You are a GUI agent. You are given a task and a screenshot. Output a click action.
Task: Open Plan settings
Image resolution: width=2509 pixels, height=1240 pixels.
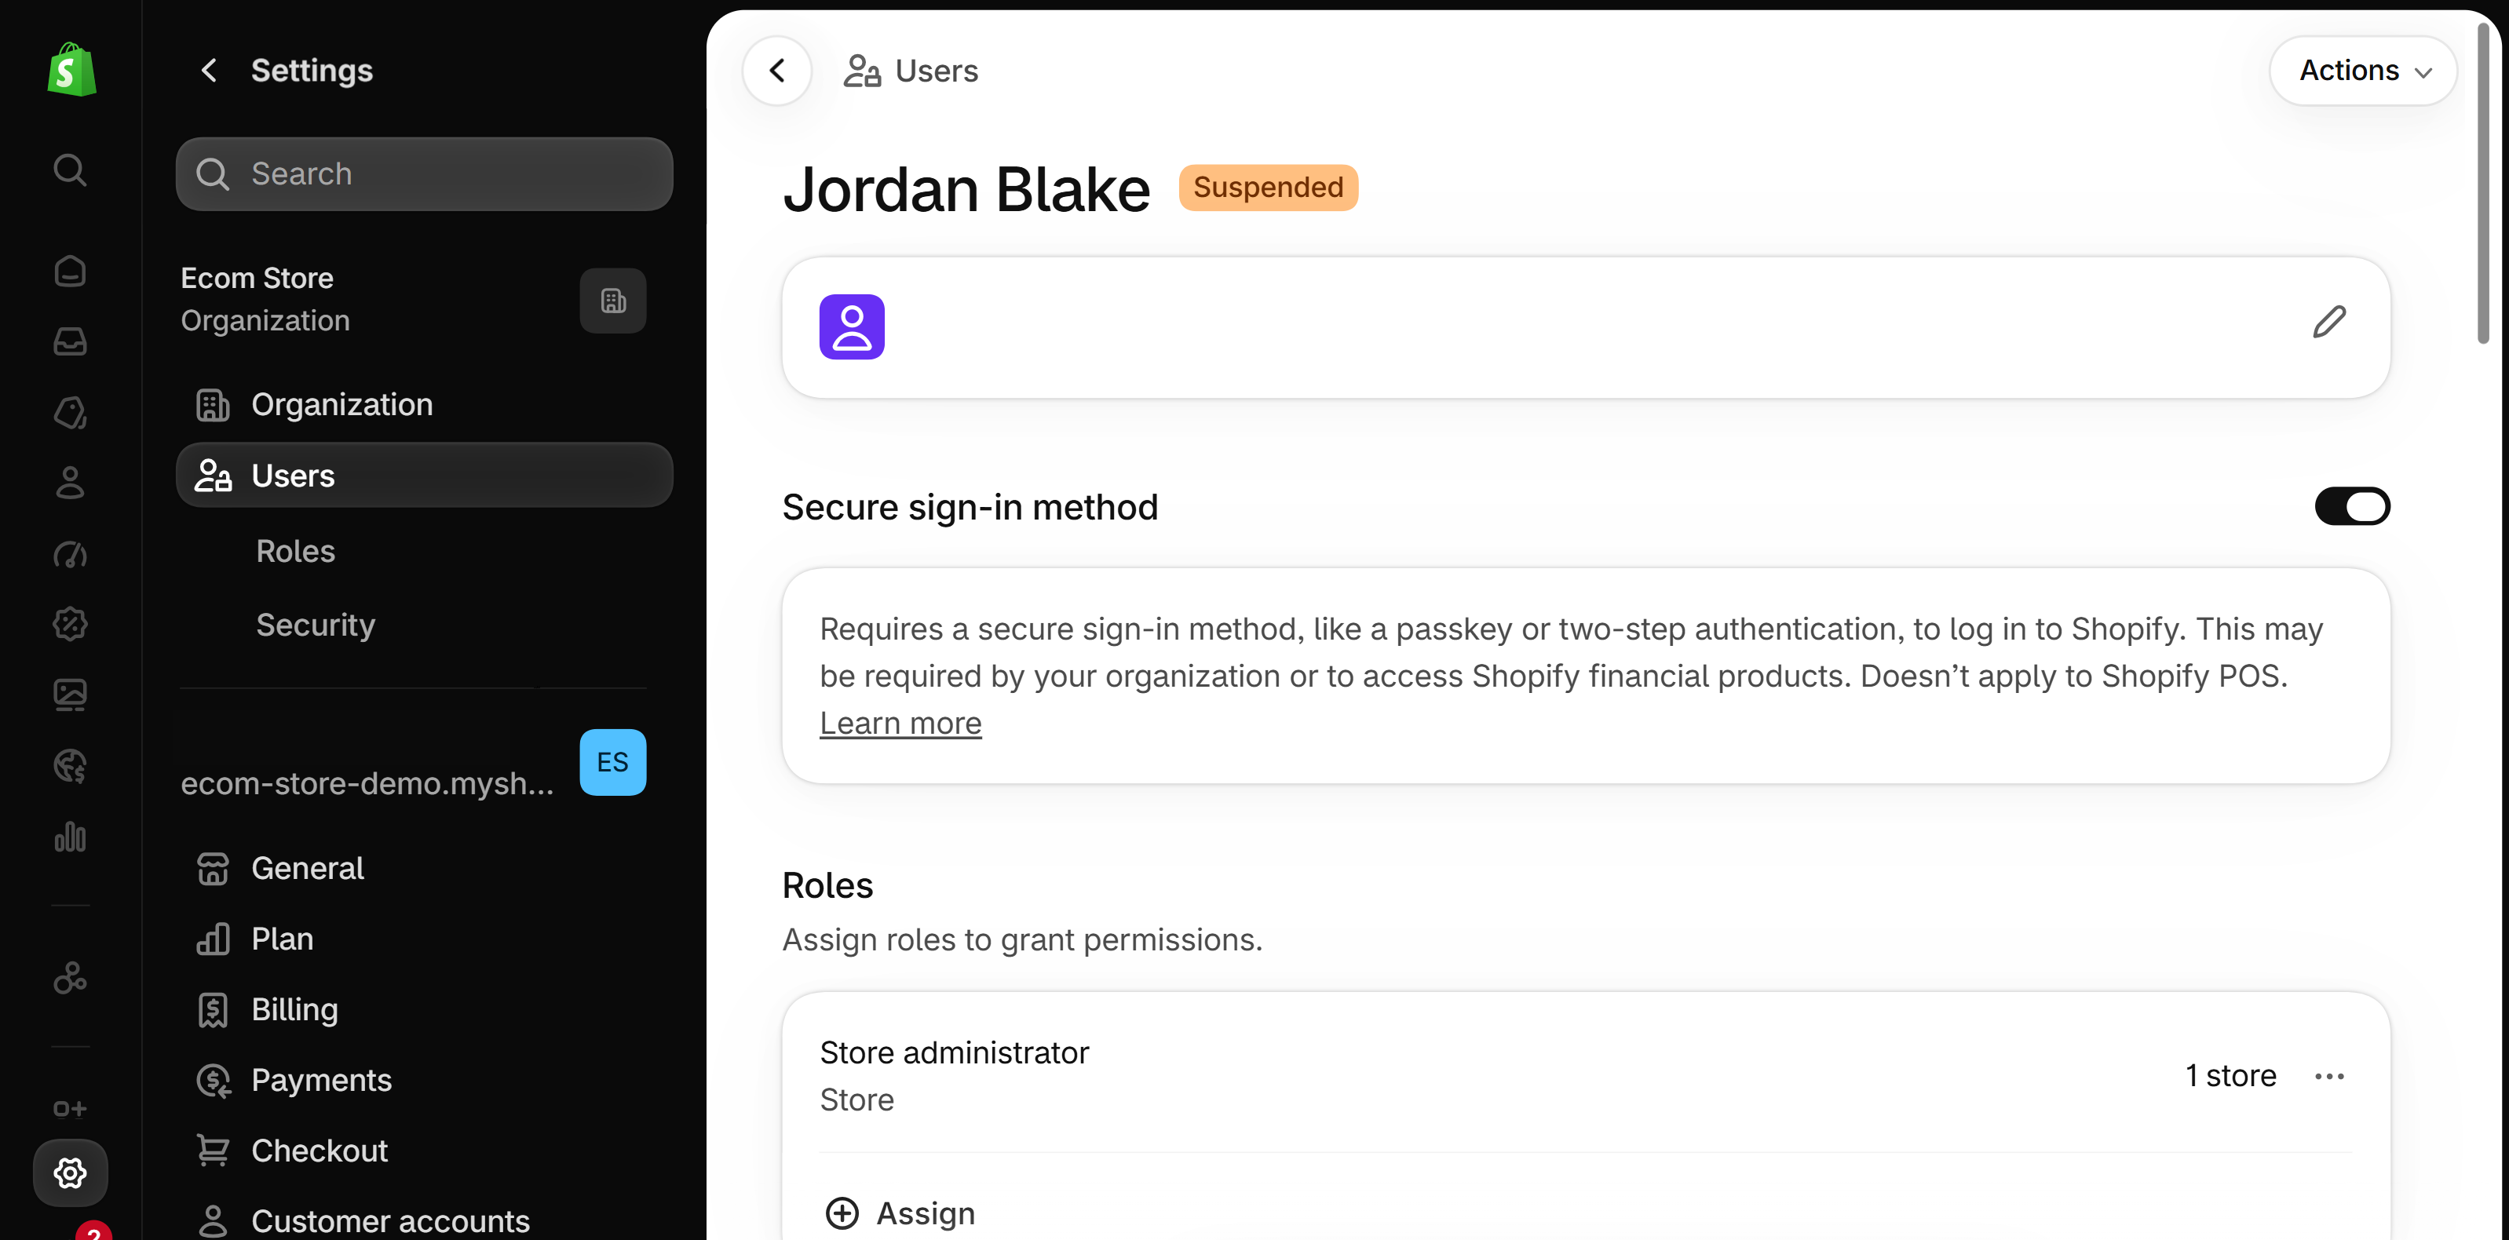pos(425,938)
